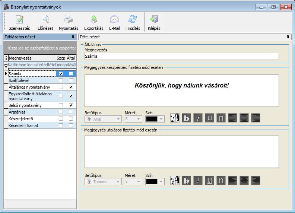Image resolution: width=295 pixels, height=213 pixels.
Task: Click the 'n' format button in transfer-payment note
Action: 221,181
